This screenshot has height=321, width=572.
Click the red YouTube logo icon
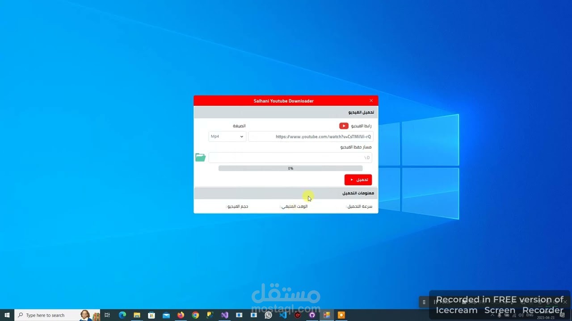pyautogui.click(x=344, y=126)
